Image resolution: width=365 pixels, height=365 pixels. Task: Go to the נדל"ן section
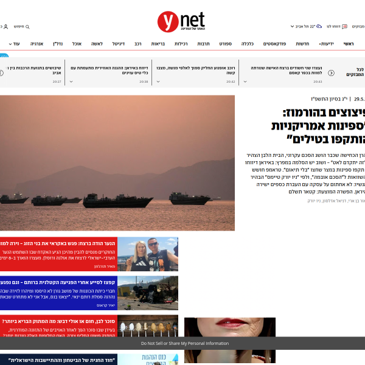(58, 44)
